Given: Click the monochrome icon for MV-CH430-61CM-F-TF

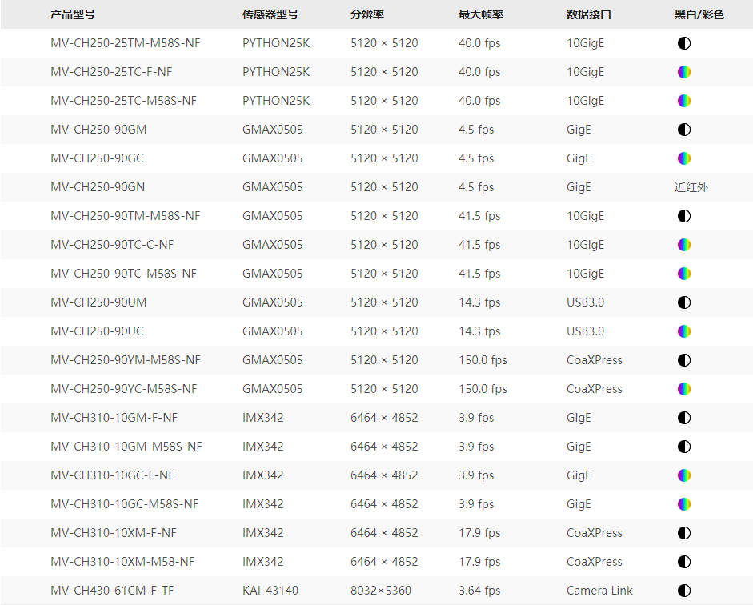Looking at the screenshot, I should tap(683, 591).
